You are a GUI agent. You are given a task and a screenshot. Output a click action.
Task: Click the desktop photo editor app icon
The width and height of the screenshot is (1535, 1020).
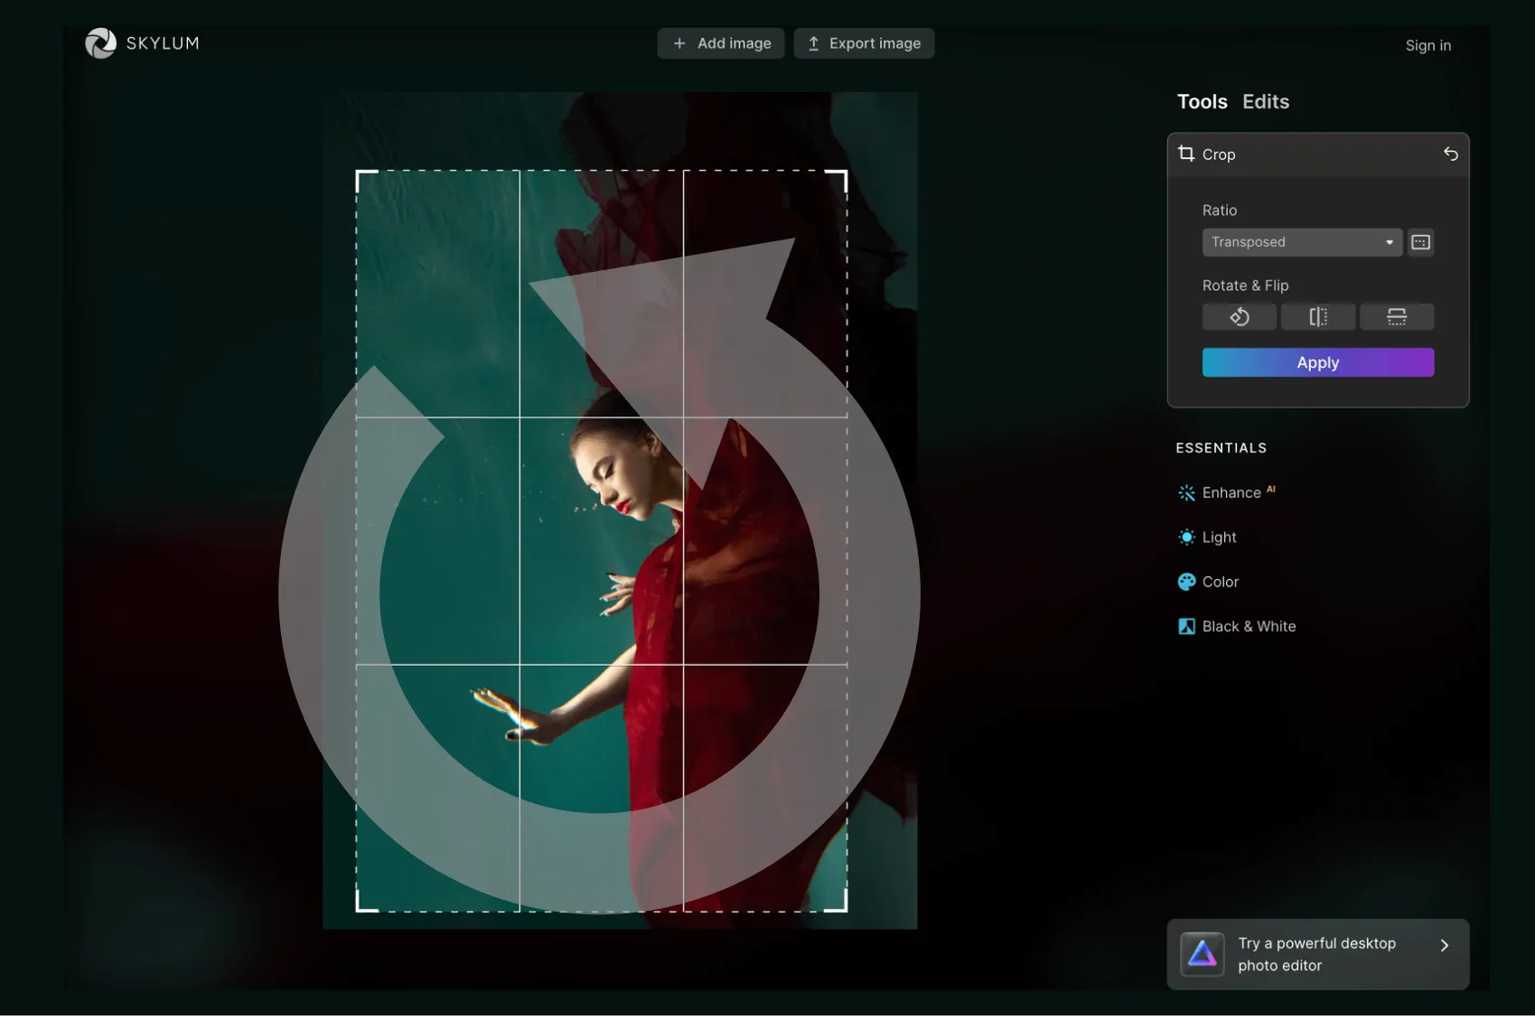pos(1203,954)
